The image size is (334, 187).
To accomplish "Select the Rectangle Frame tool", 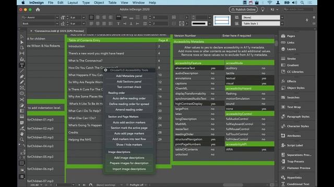I will (x=22, y=88).
